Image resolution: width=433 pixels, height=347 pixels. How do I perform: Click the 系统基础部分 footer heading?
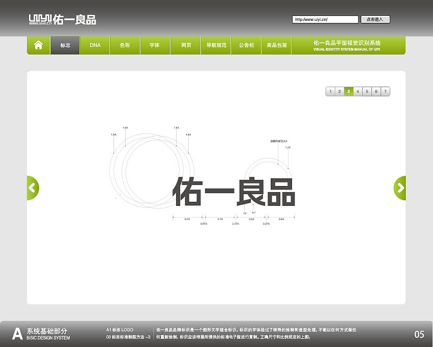pyautogui.click(x=47, y=331)
